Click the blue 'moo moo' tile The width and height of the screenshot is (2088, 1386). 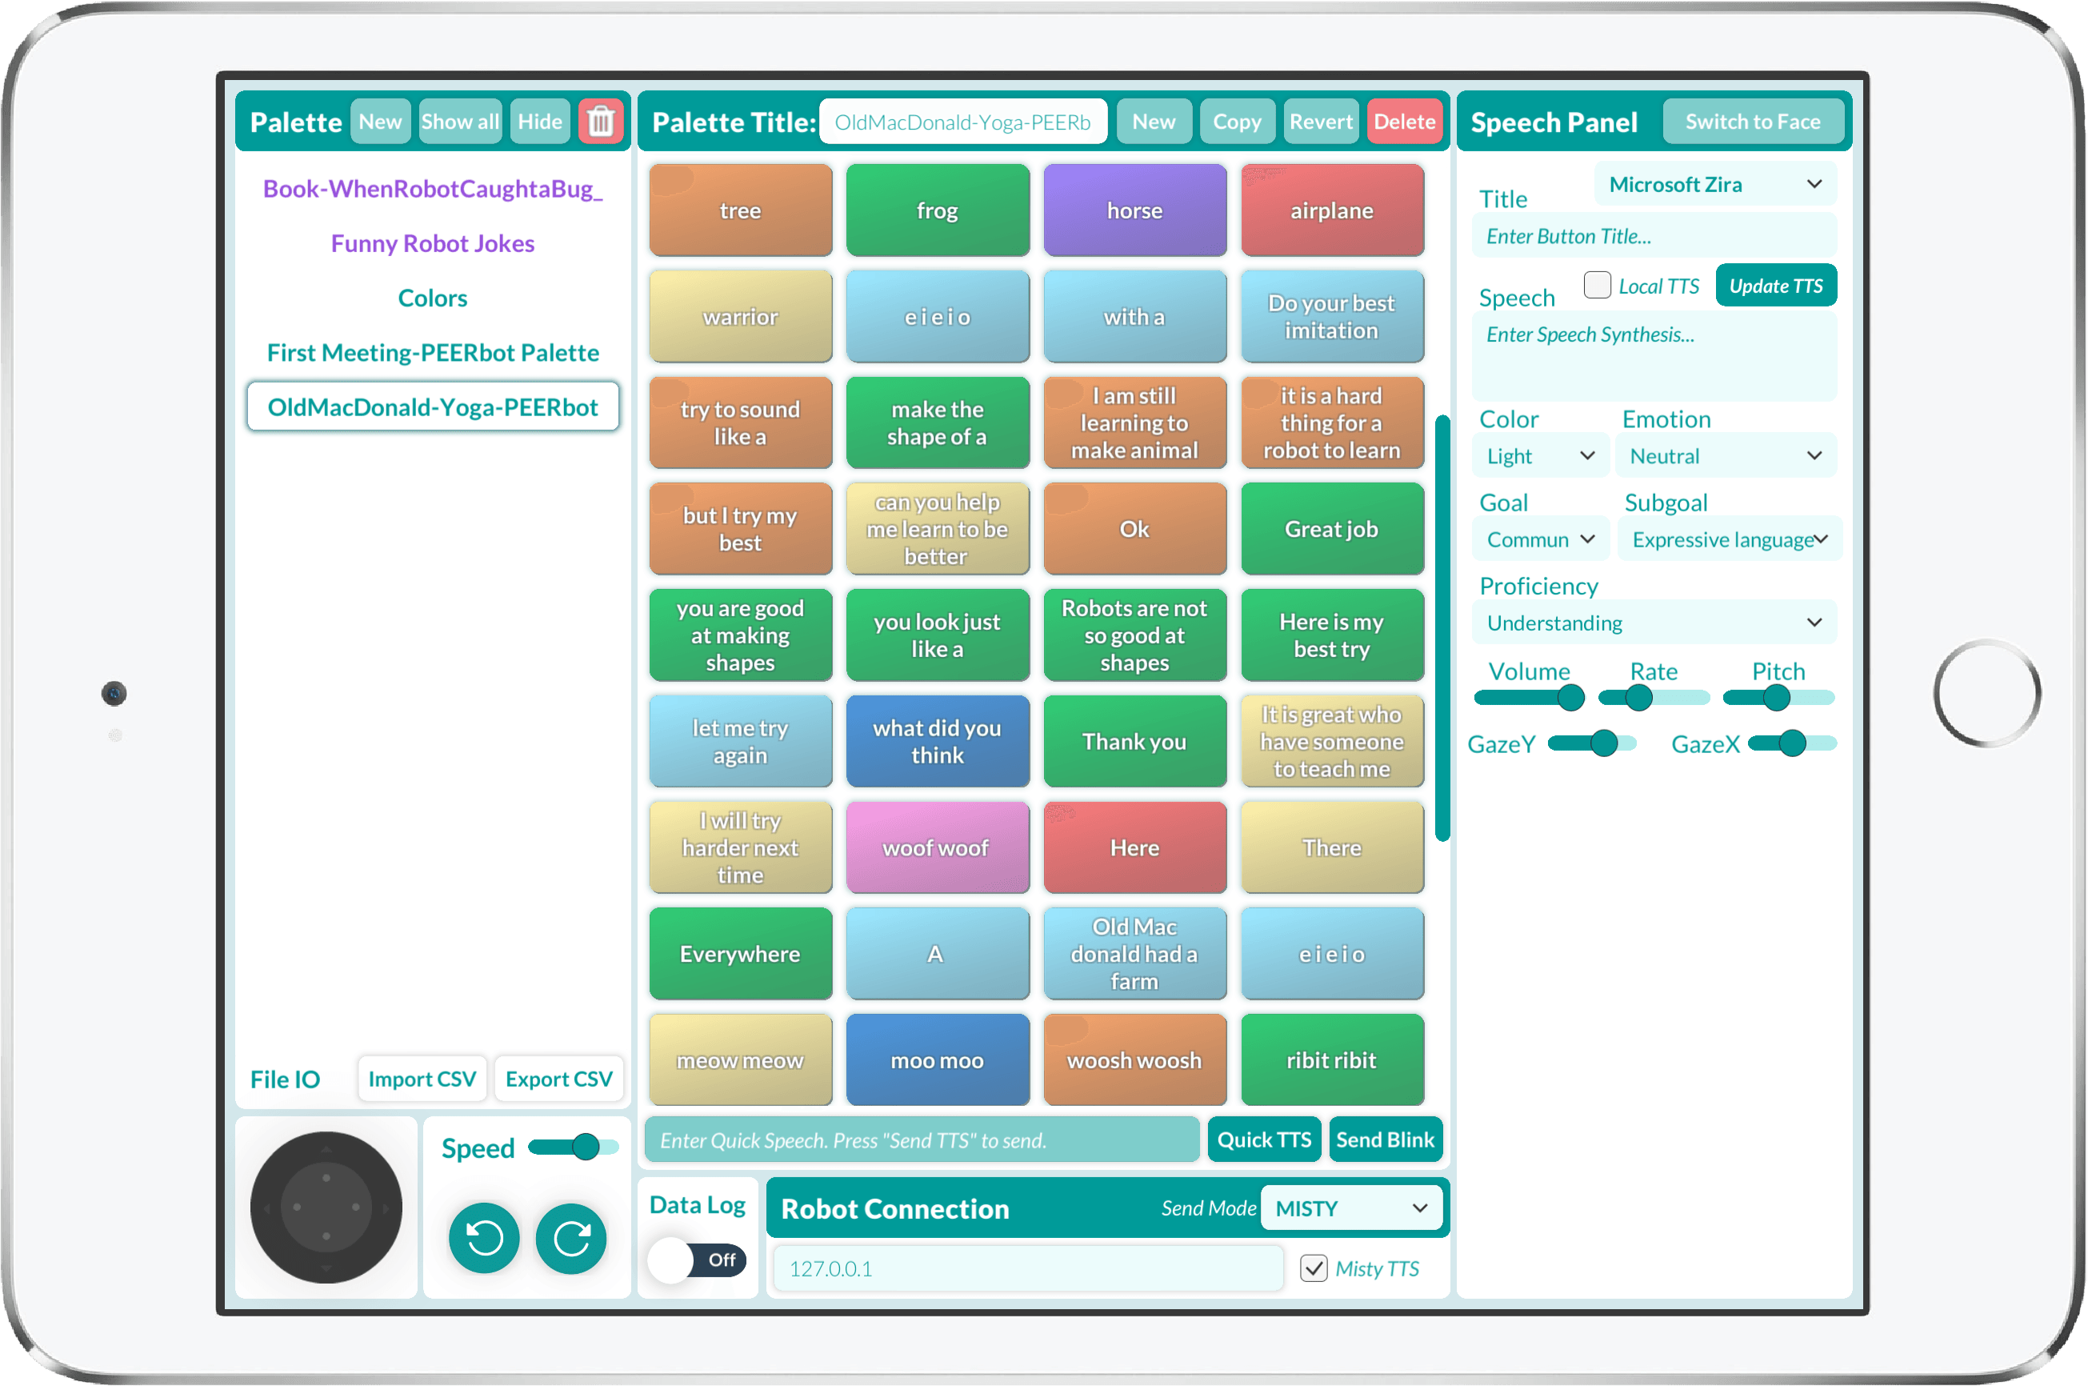(938, 1059)
